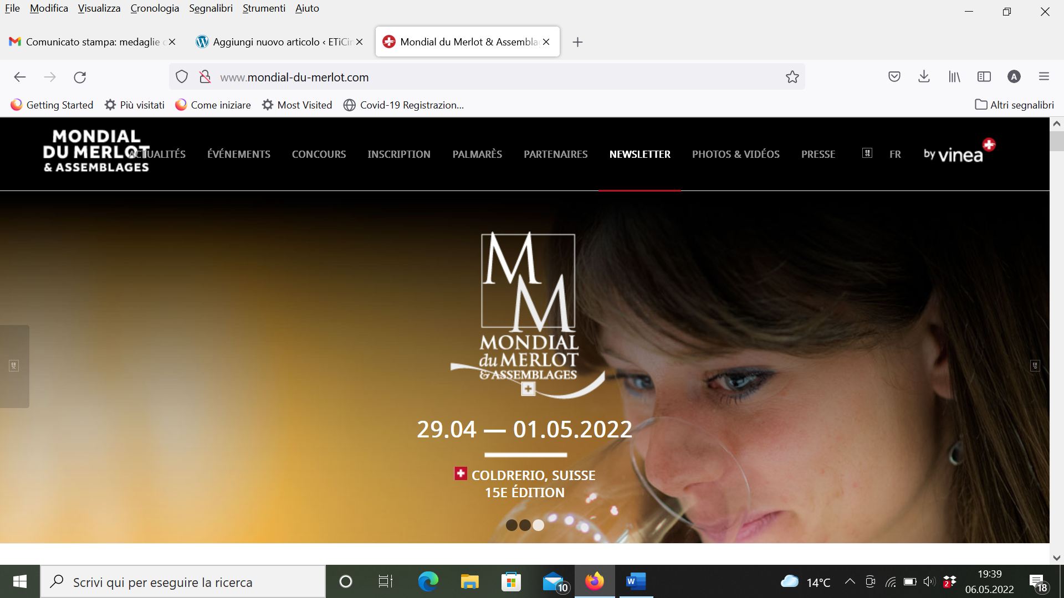Image resolution: width=1064 pixels, height=598 pixels.
Task: Click the insecure connection padlock icon
Action: [x=205, y=77]
